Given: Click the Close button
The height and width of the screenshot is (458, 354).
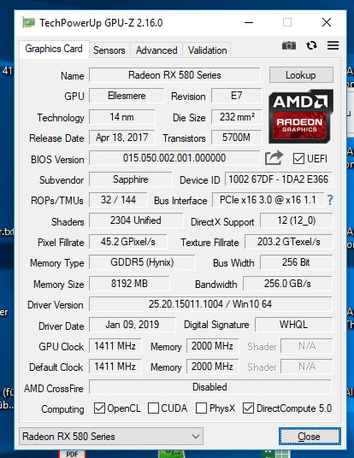Looking at the screenshot, I should 310,437.
